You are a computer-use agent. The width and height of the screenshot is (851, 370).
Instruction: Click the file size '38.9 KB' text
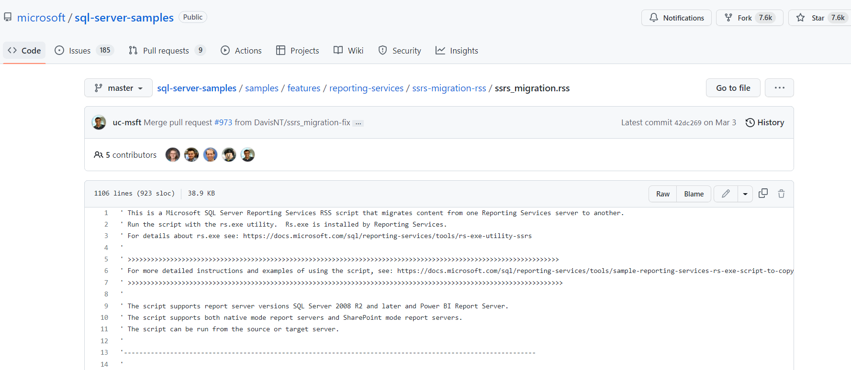tap(202, 193)
